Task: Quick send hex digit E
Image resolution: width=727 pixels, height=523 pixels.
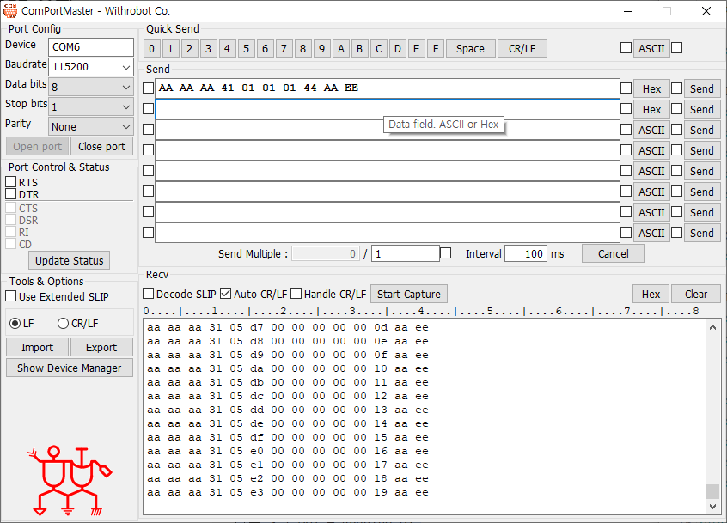Action: click(x=417, y=48)
